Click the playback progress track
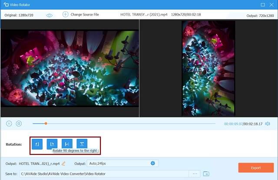The width and height of the screenshot is (278, 180). point(124,123)
